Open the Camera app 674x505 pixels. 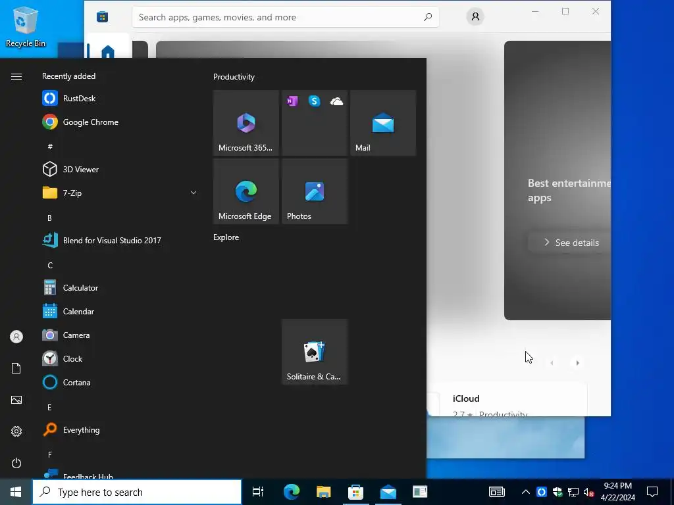click(x=120, y=335)
